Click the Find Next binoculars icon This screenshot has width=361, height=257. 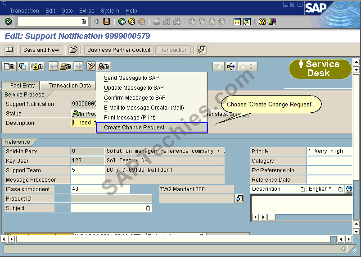click(x=177, y=22)
